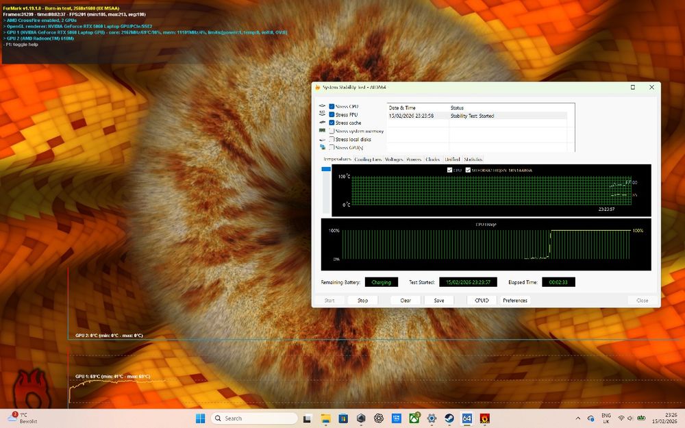Screen dimensions: 685x428
Task: Open the Preferences dialog
Action: [x=514, y=301]
